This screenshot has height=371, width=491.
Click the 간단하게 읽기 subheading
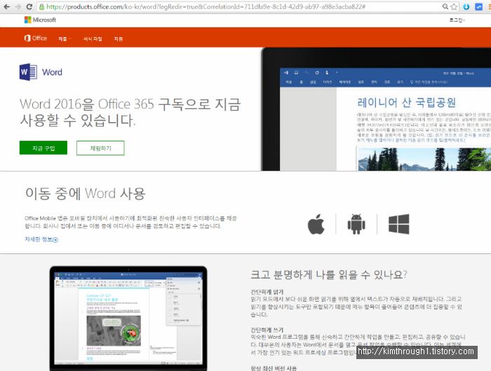coord(267,292)
